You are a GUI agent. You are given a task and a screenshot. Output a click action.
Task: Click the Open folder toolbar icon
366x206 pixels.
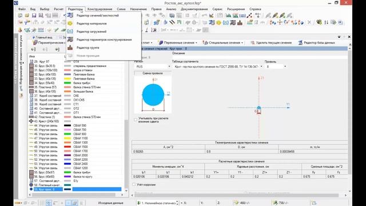[x=27, y=15]
